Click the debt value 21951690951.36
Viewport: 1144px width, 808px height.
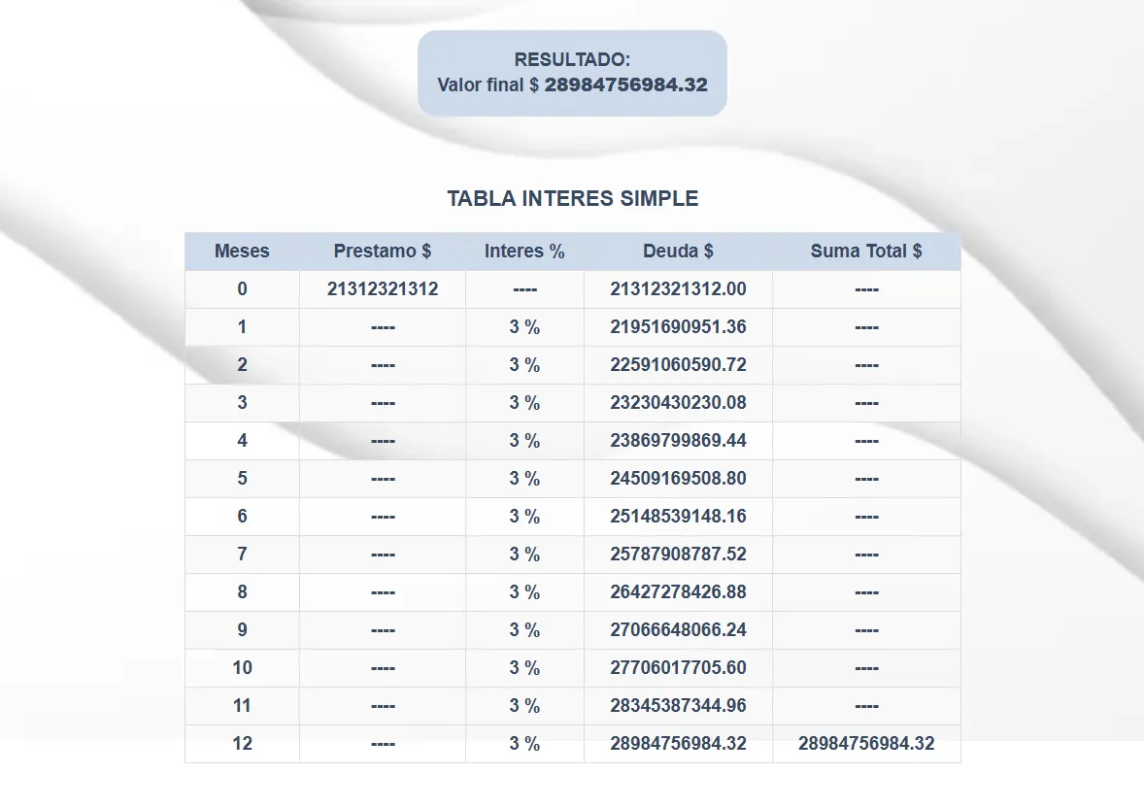click(678, 327)
